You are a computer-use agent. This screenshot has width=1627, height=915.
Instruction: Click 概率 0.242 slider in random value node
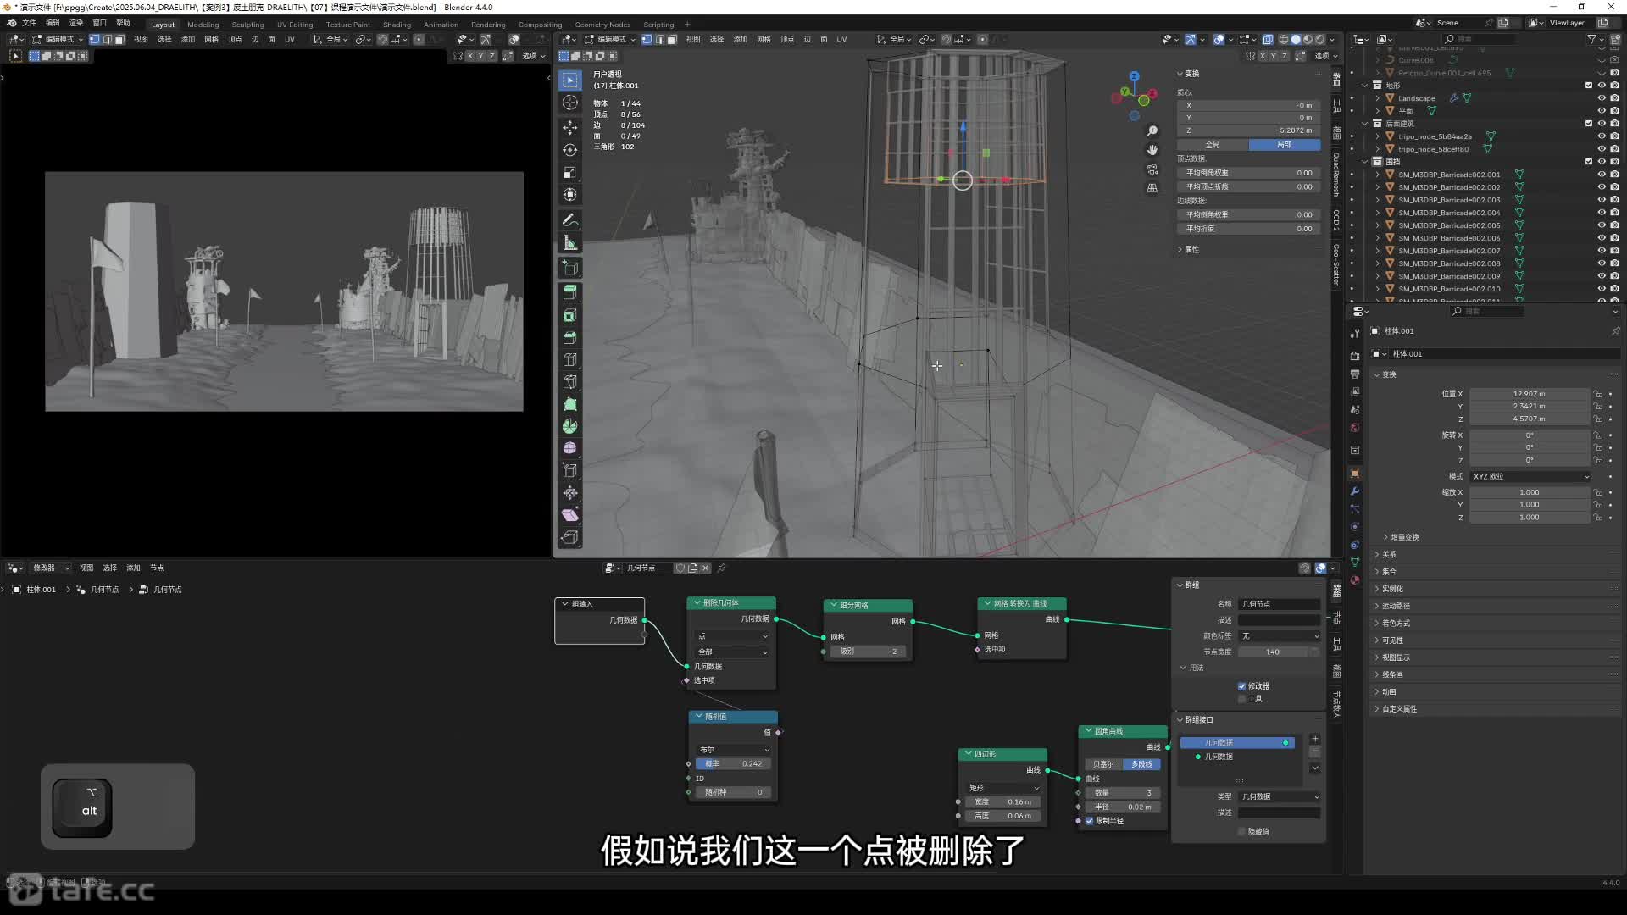733,764
